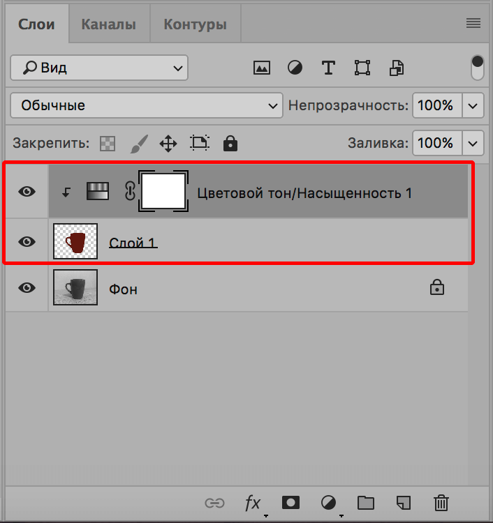493x523 pixels.
Task: Click the Фон layer lock icon
Action: pyautogui.click(x=437, y=287)
